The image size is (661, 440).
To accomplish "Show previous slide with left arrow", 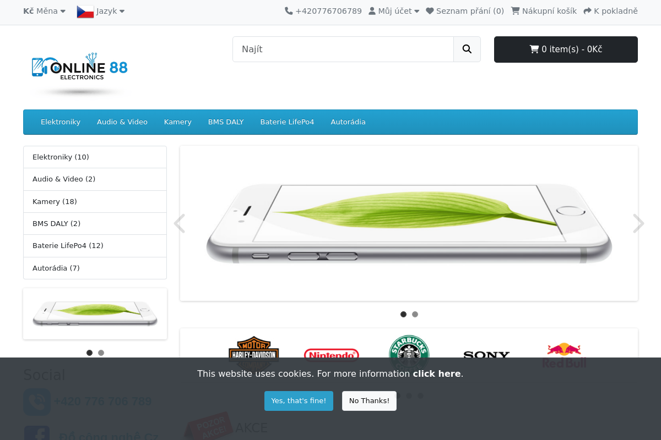I will point(180,223).
